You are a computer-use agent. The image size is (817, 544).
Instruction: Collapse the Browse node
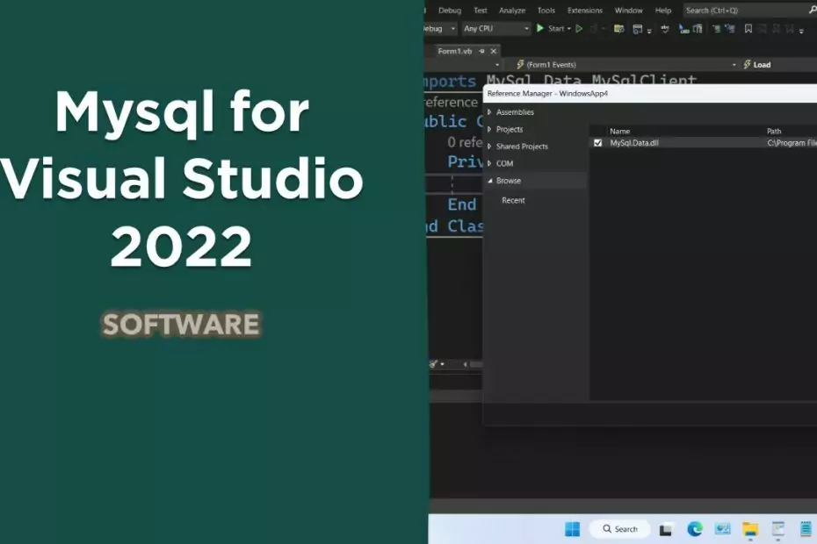point(490,181)
